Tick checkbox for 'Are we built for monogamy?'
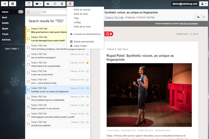Screen dimensions: 209x139 point(28,56)
